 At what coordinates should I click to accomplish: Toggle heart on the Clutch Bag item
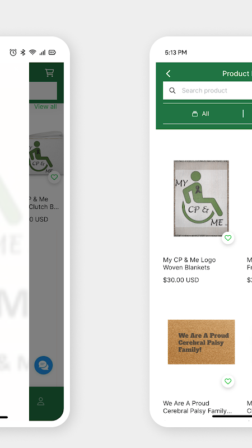coord(54,177)
